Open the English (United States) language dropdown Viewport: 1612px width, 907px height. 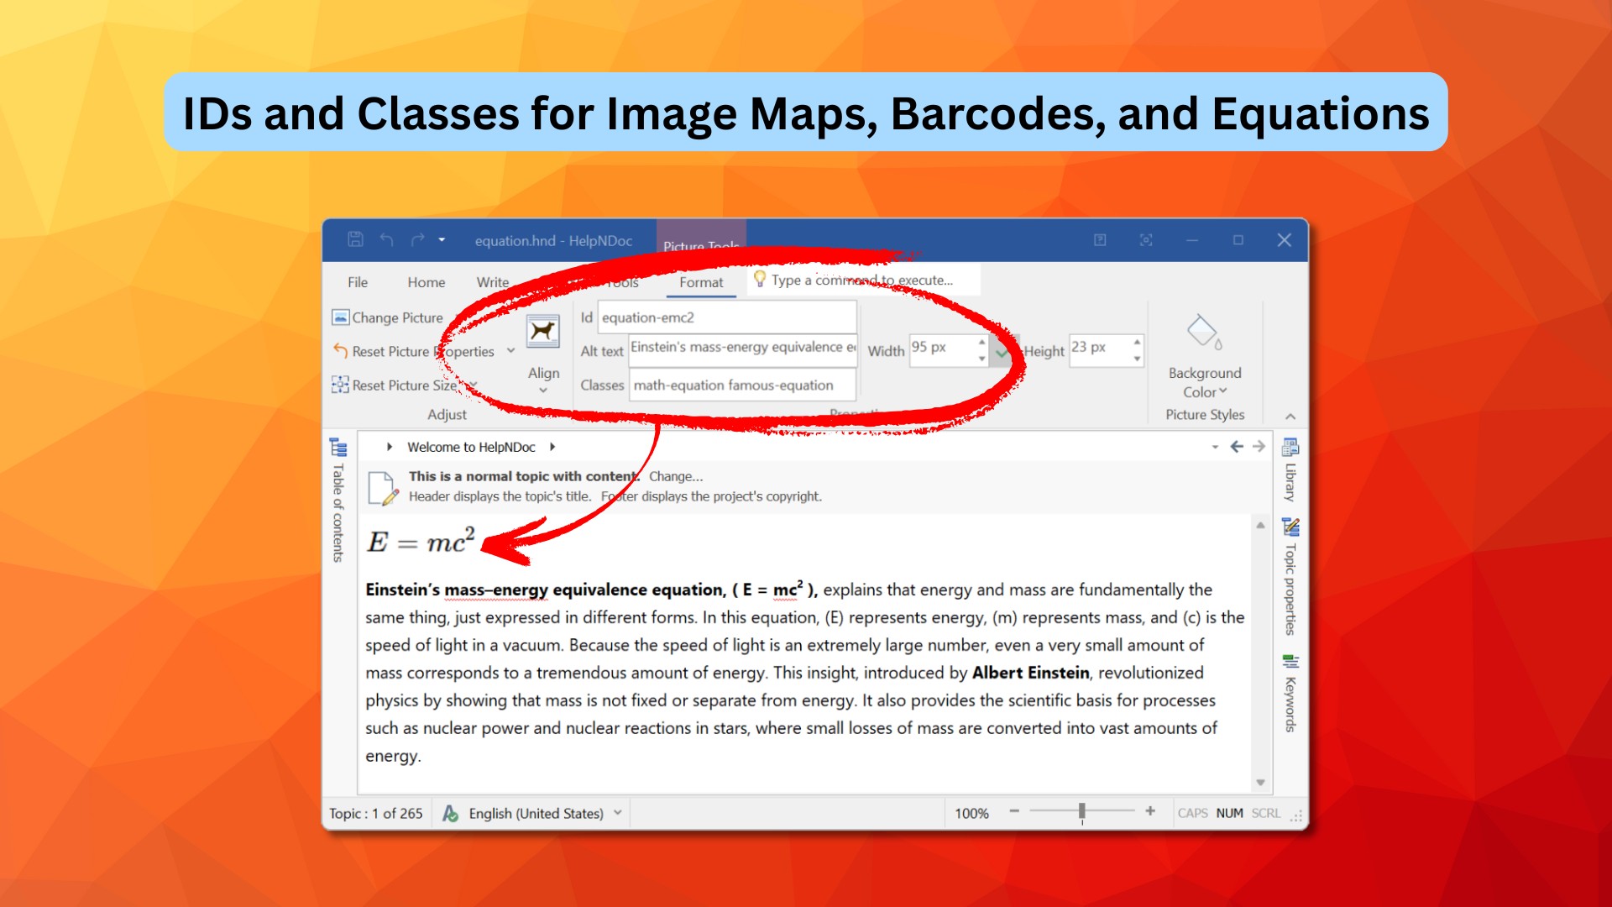[617, 812]
